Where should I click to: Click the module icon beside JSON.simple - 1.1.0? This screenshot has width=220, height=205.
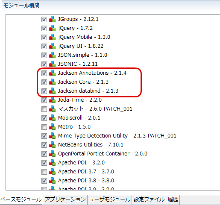52,55
